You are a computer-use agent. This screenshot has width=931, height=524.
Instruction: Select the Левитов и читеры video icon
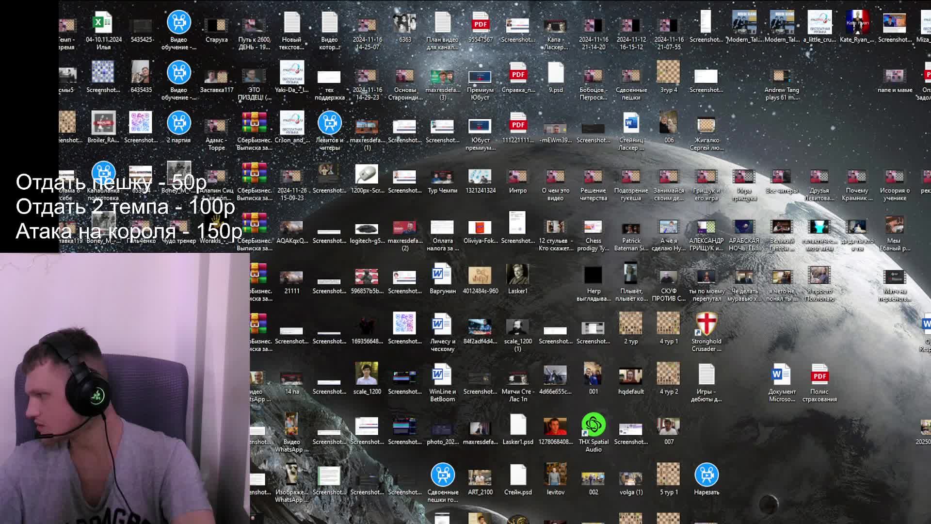click(x=329, y=123)
